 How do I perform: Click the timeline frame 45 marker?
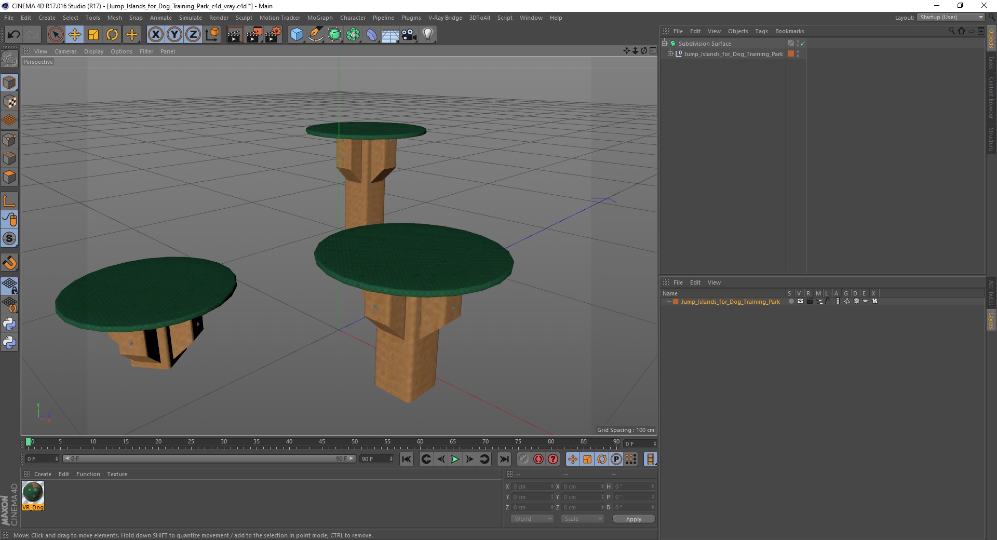322,442
